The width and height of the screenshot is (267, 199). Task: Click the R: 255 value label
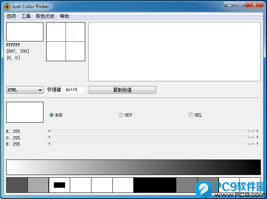pos(13,131)
